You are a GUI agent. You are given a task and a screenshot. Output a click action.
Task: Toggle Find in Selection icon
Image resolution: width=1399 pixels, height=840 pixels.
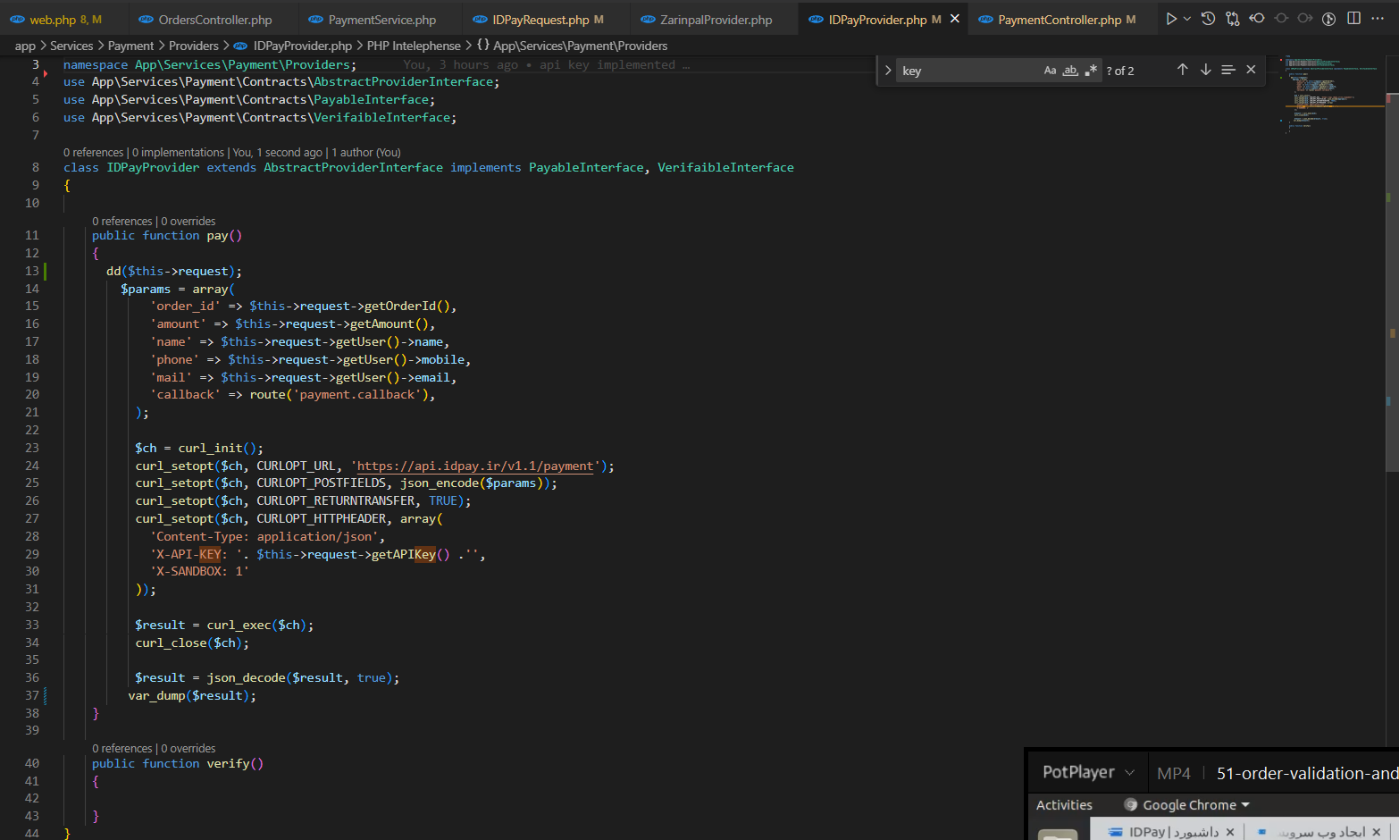1228,70
